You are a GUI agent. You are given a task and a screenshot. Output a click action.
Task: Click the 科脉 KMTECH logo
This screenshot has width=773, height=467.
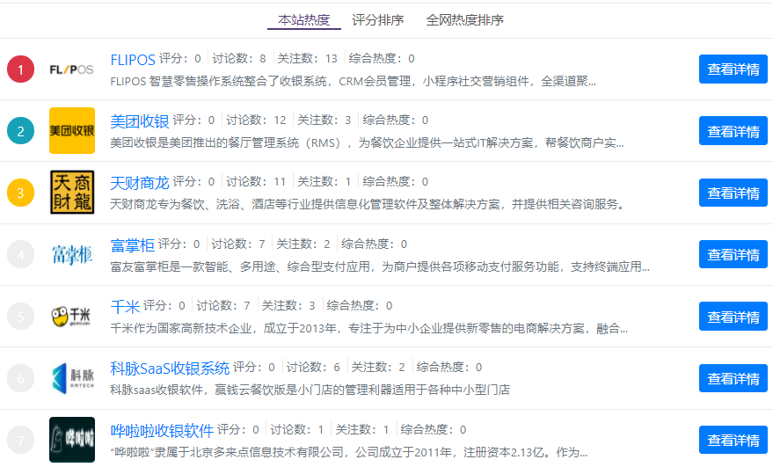click(x=72, y=378)
